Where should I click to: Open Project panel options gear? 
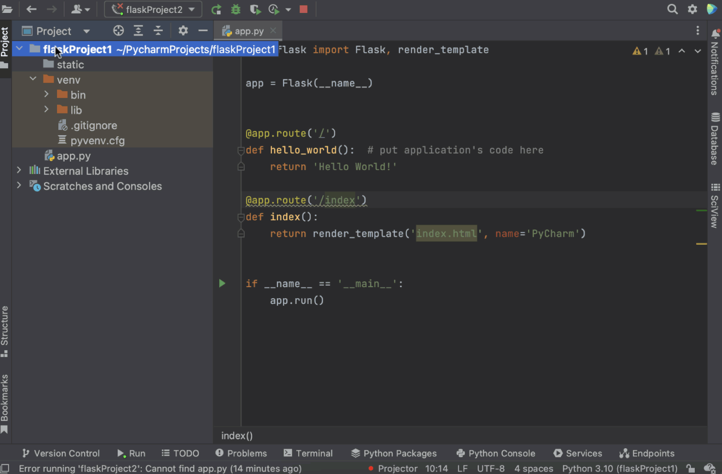click(x=183, y=30)
